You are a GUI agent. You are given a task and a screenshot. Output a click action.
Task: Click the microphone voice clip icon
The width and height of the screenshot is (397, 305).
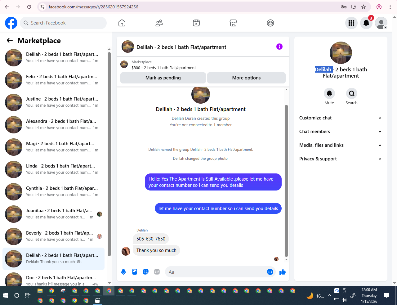[123, 272]
